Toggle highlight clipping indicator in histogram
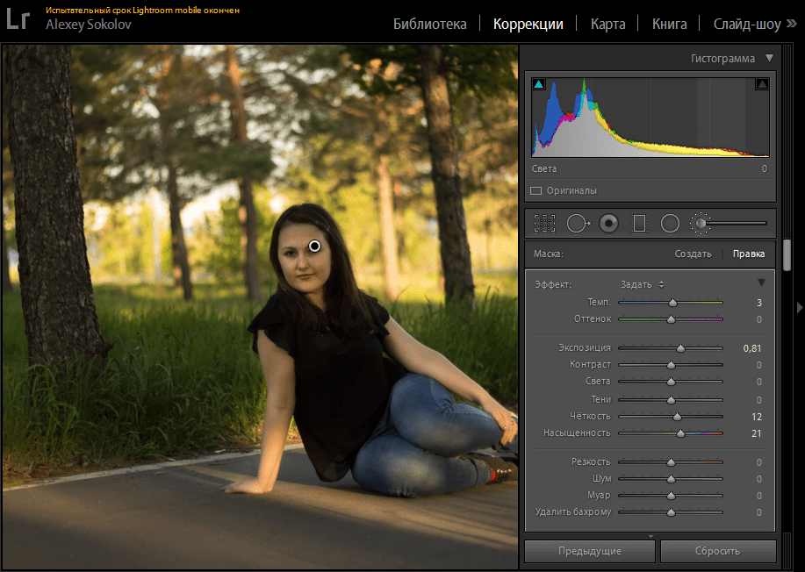Viewport: 805px width, 572px height. tap(761, 84)
